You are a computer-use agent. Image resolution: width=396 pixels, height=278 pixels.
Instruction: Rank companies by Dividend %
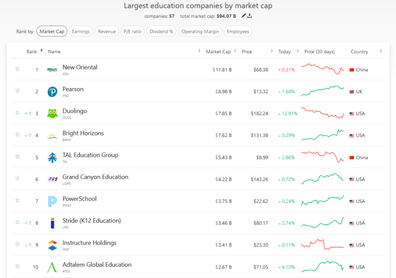pos(161,31)
